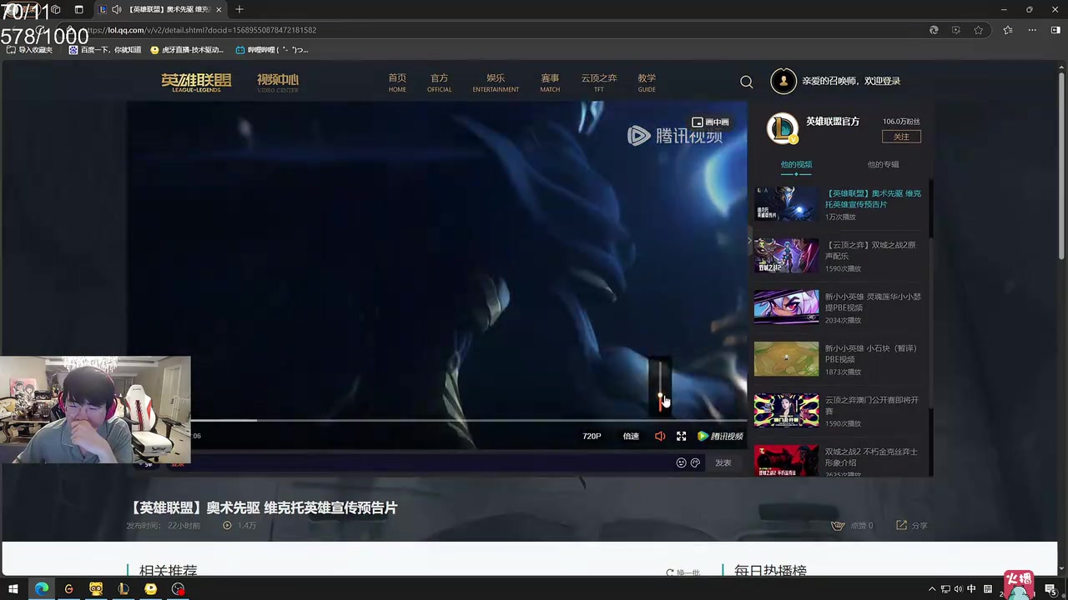Toggle picture-in-picture (画中画) mode
The height and width of the screenshot is (600, 1068).
[710, 122]
